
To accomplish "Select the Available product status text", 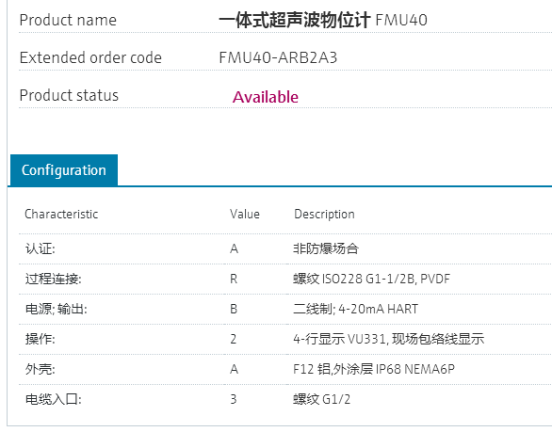I will (x=266, y=97).
